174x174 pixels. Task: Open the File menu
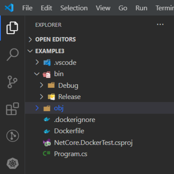27,8
